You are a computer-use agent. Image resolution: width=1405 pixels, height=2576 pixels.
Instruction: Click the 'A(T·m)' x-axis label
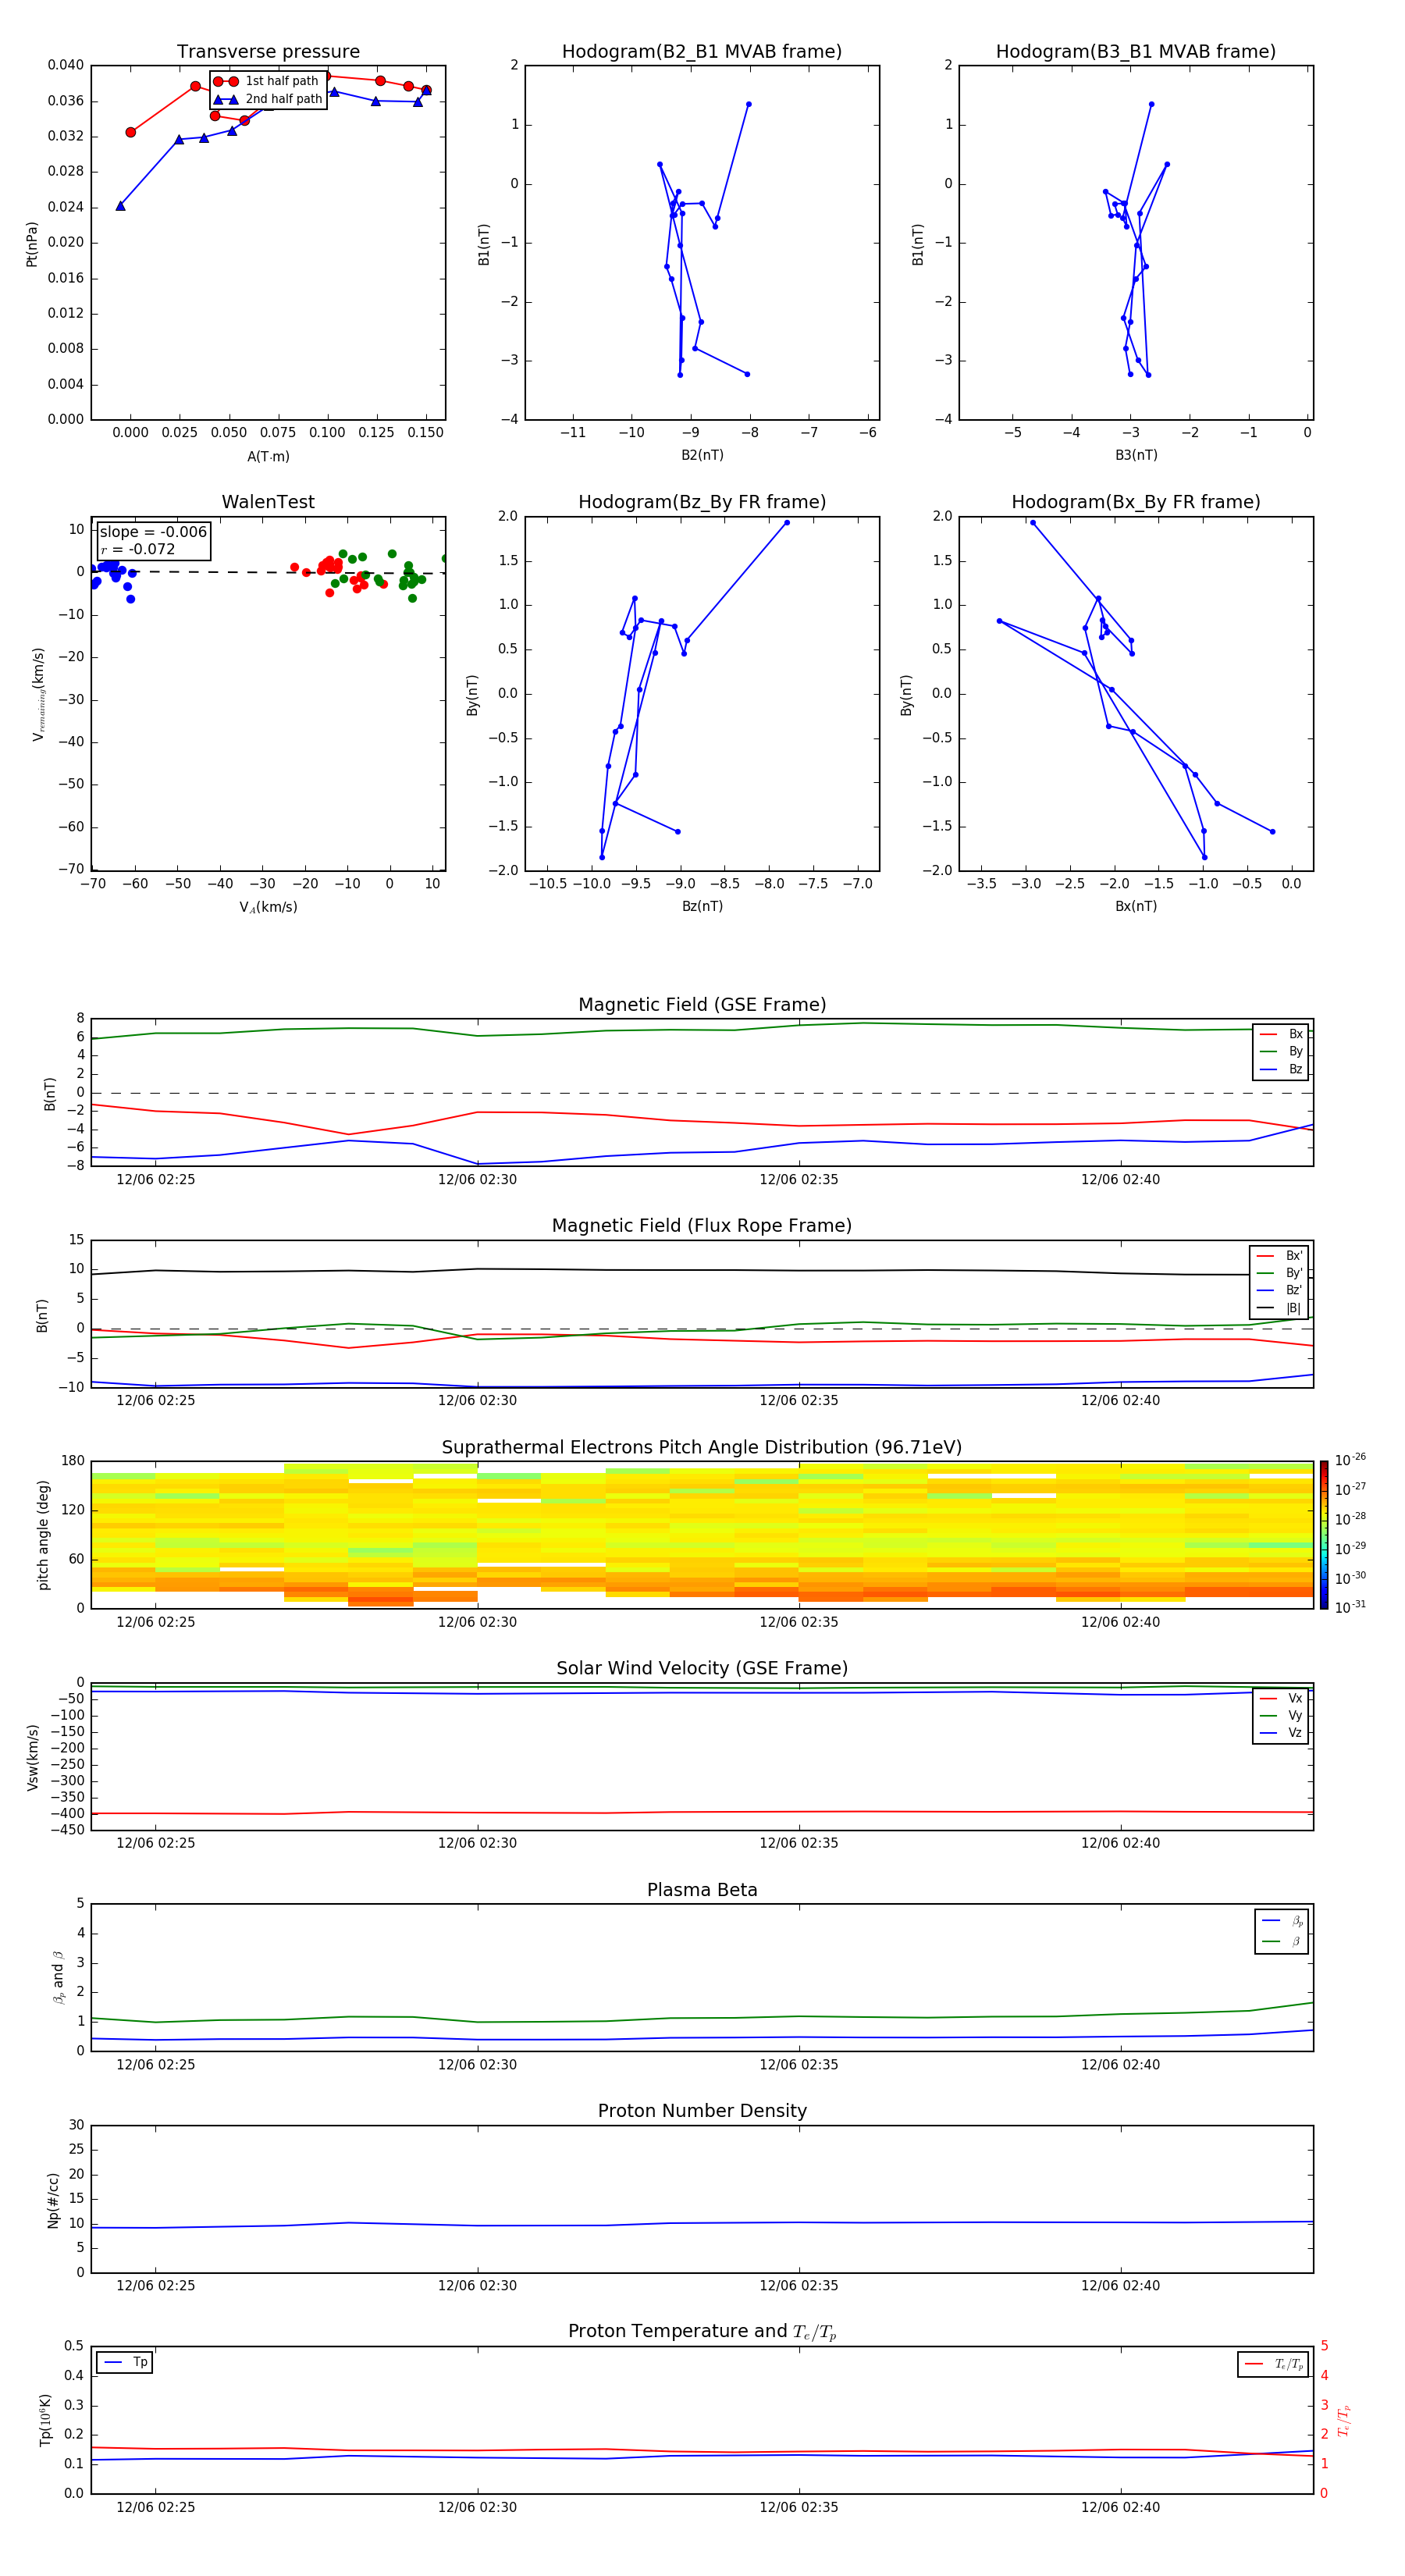coord(268,456)
